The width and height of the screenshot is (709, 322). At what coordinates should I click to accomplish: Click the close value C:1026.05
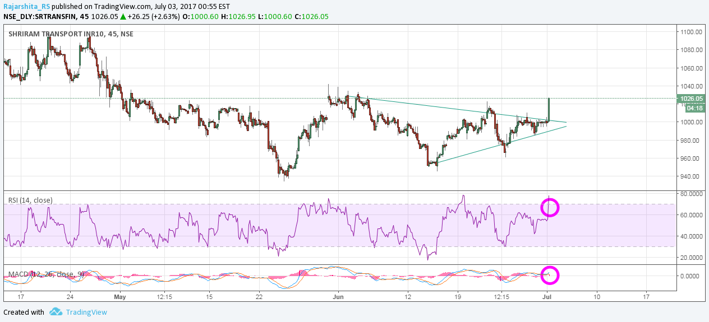310,16
